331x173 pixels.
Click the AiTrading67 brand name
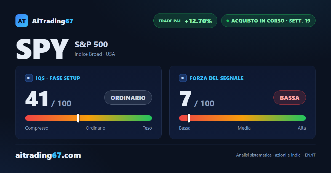pyautogui.click(x=53, y=21)
